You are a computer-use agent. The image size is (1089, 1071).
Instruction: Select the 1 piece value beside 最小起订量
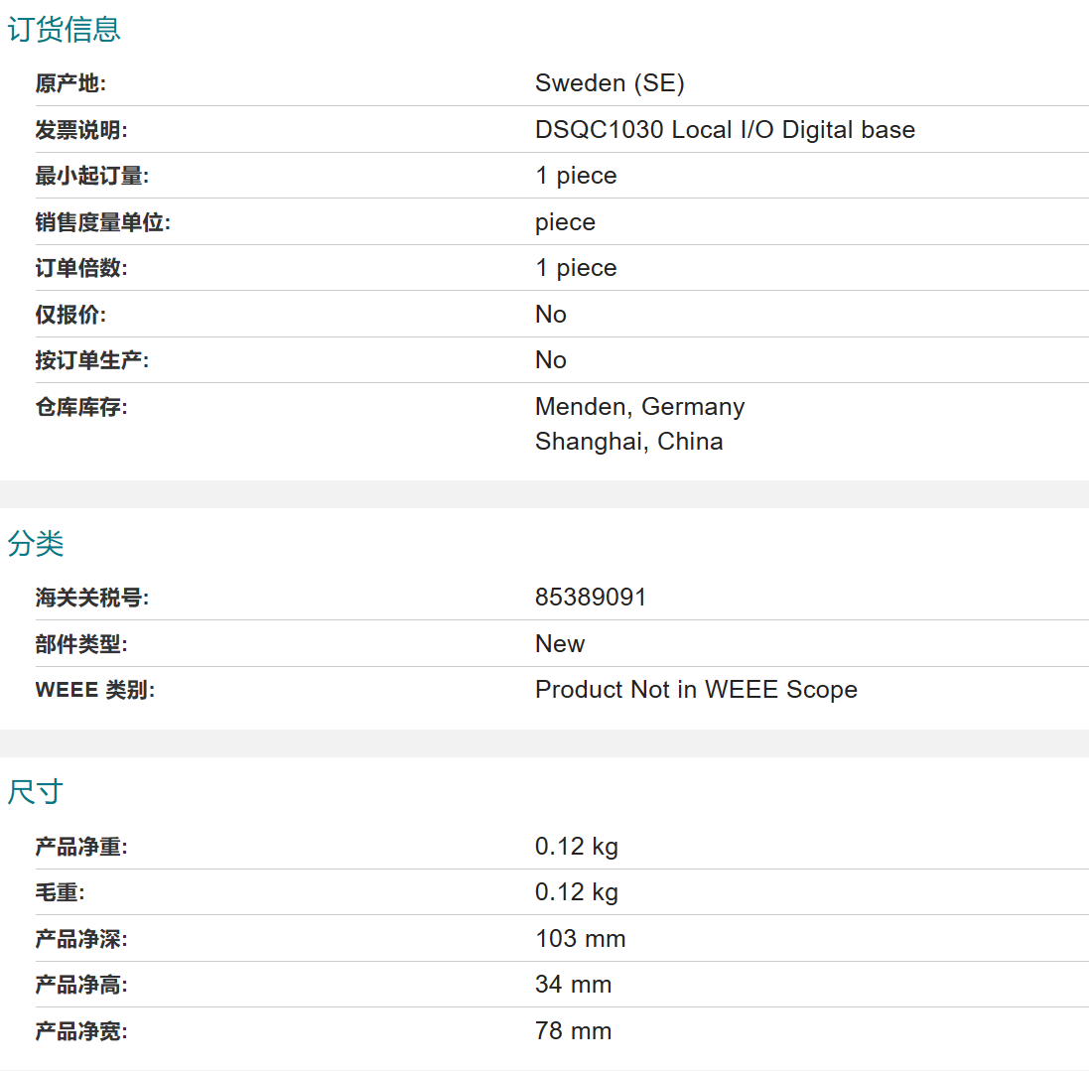(576, 176)
